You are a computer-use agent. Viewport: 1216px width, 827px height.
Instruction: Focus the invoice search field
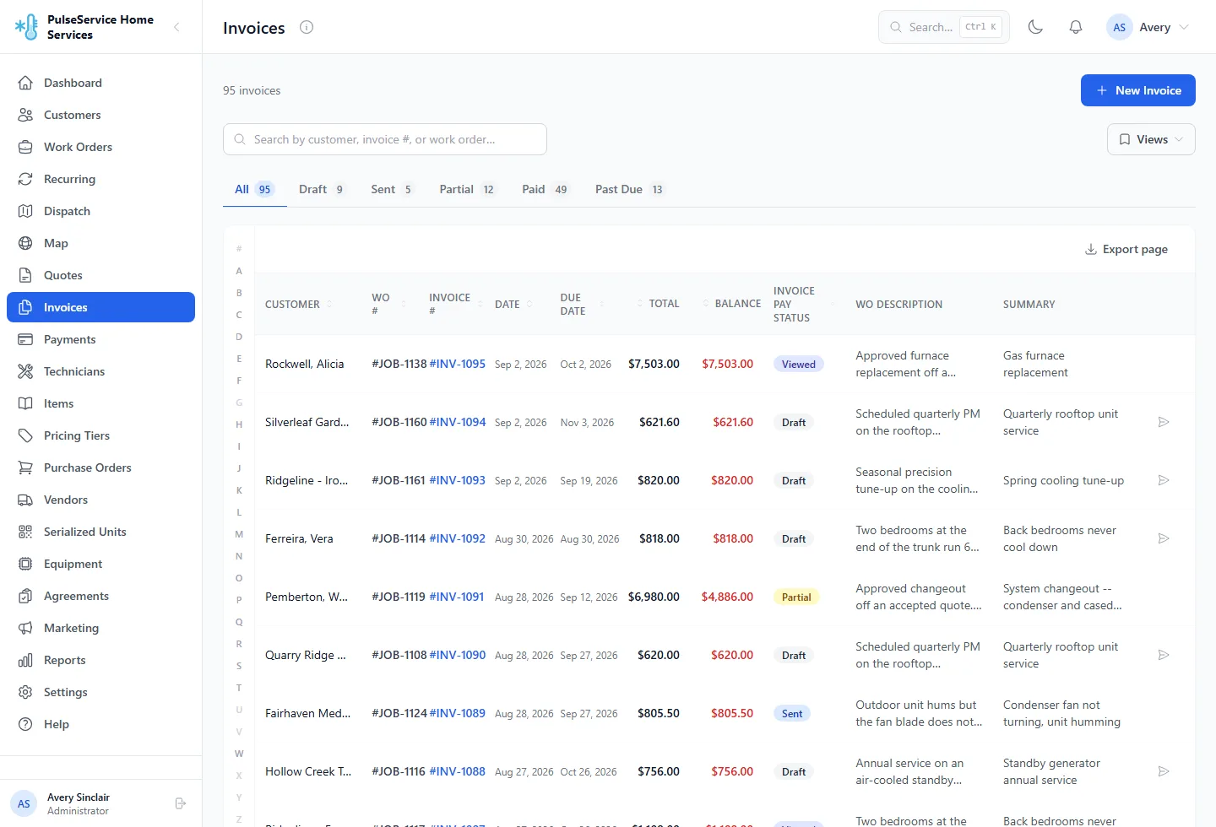(385, 139)
